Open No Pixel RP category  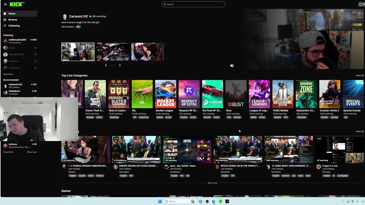pyautogui.click(x=212, y=94)
